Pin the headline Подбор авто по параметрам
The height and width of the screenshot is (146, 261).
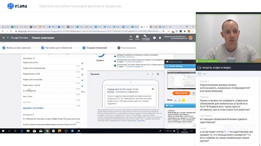82,69
